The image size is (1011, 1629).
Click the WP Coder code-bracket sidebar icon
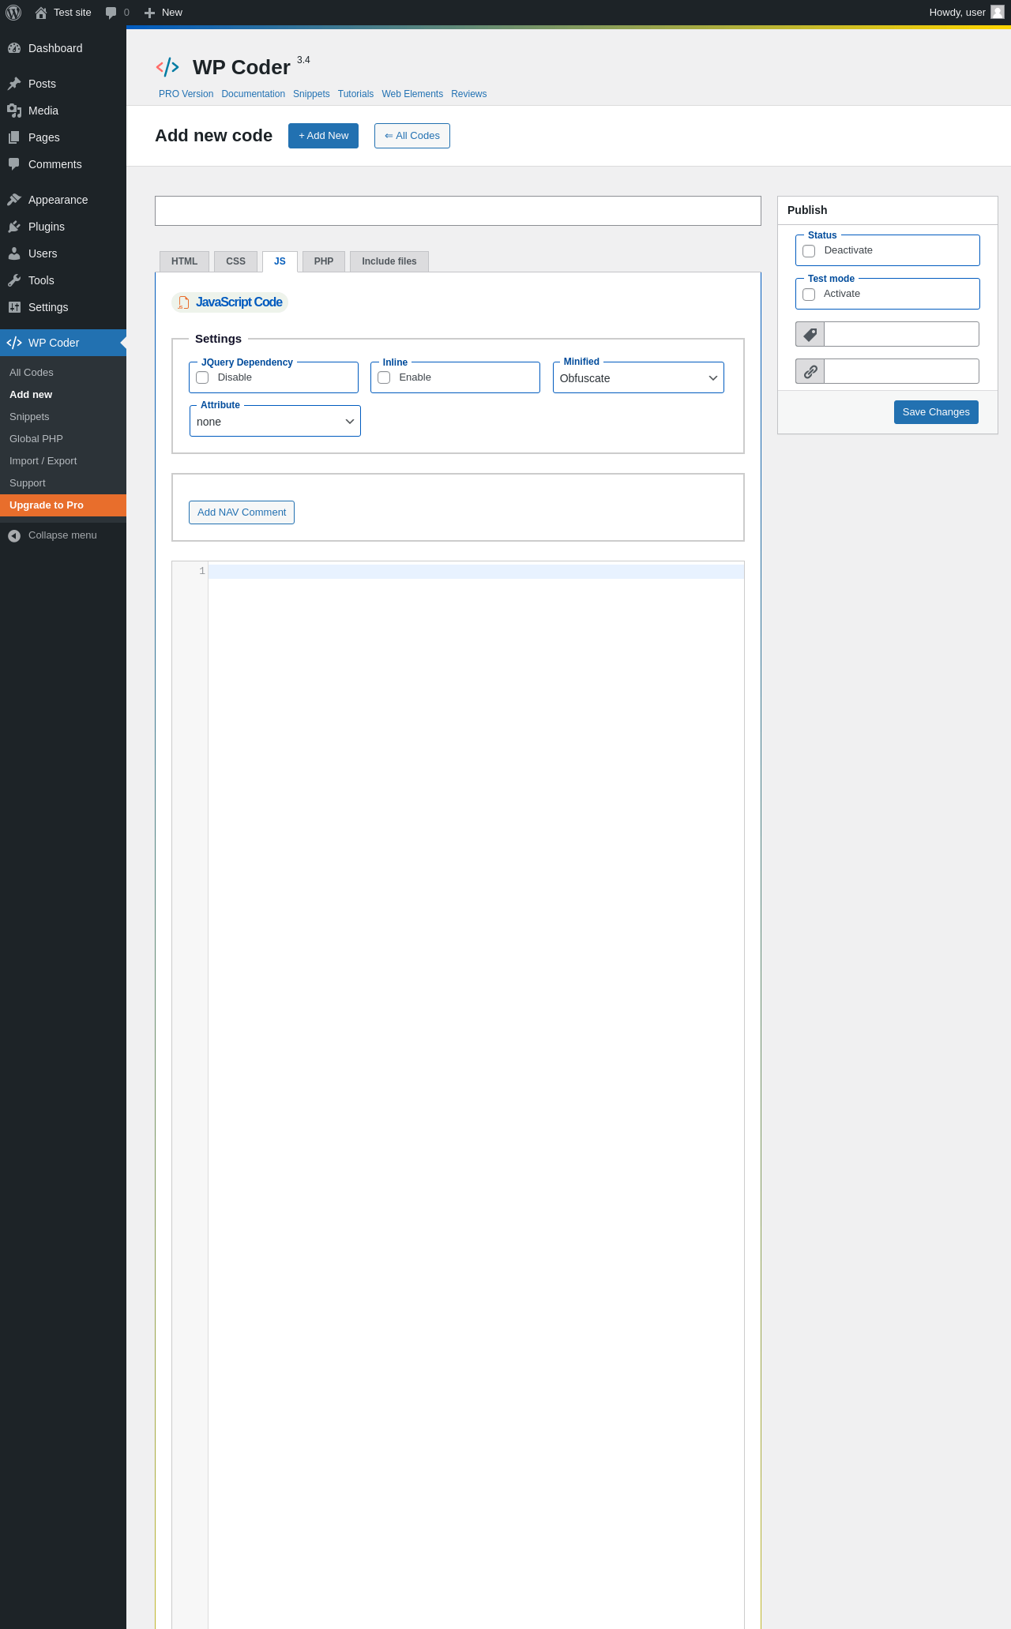14,343
